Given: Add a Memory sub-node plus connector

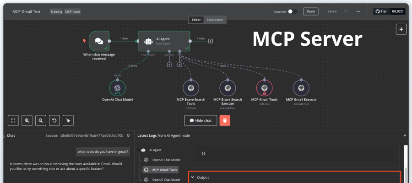Looking at the screenshot, I should click(x=169, y=65).
